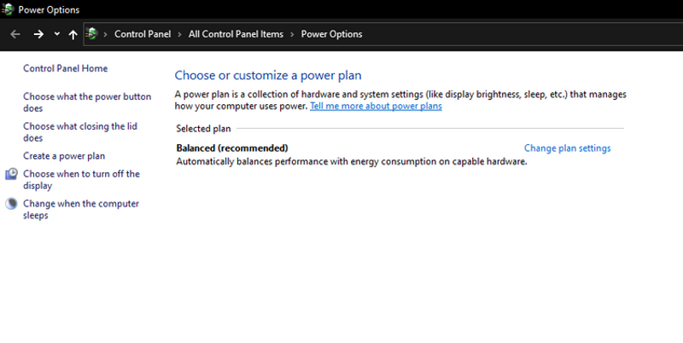Navigate to Control Panel breadcrumb
The width and height of the screenshot is (683, 343).
143,34
